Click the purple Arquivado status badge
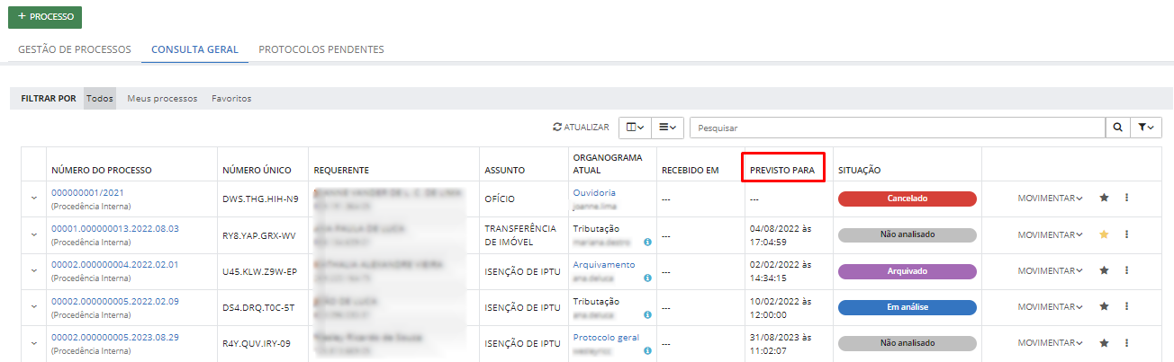1174x362 pixels. (x=908, y=270)
